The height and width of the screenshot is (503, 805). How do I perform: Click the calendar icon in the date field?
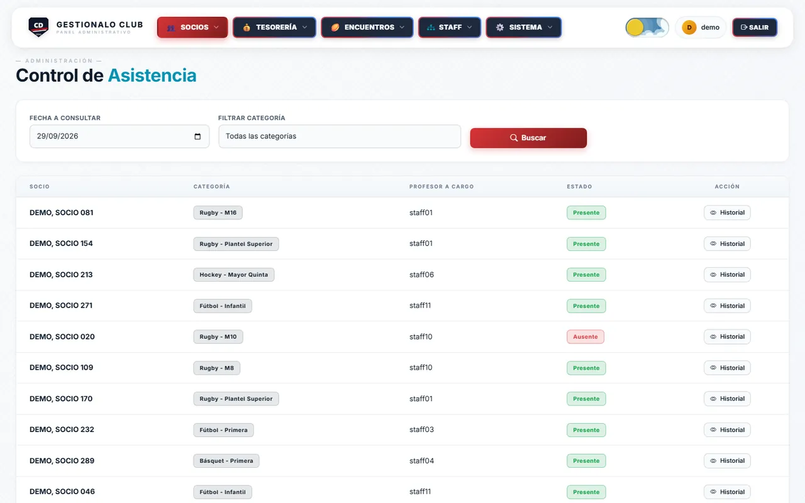[197, 136]
